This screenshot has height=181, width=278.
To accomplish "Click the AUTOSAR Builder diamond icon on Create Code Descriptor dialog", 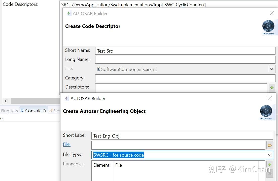I will [69, 13].
